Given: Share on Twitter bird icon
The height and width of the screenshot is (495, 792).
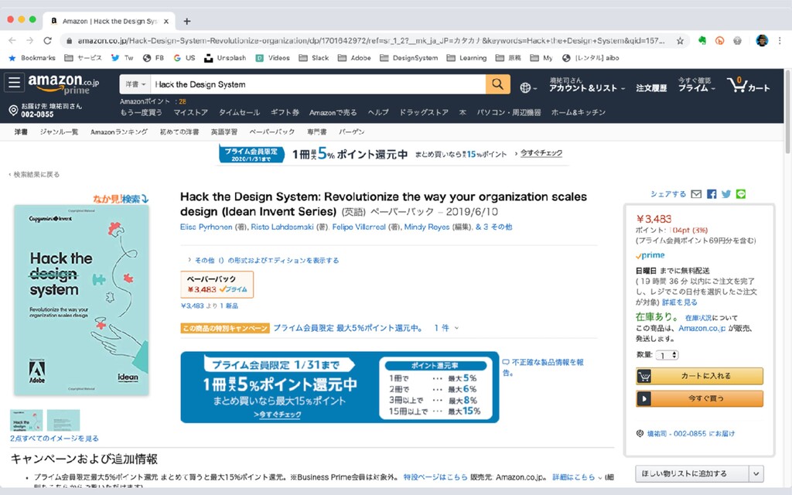Looking at the screenshot, I should coord(726,194).
